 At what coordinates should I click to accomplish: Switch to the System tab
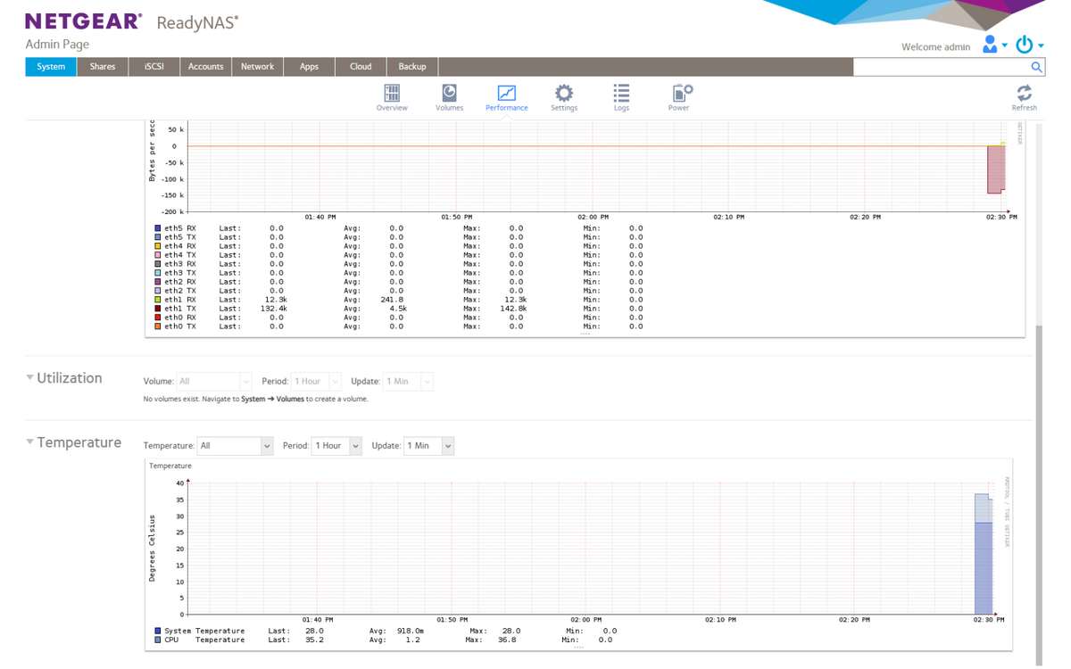click(51, 67)
